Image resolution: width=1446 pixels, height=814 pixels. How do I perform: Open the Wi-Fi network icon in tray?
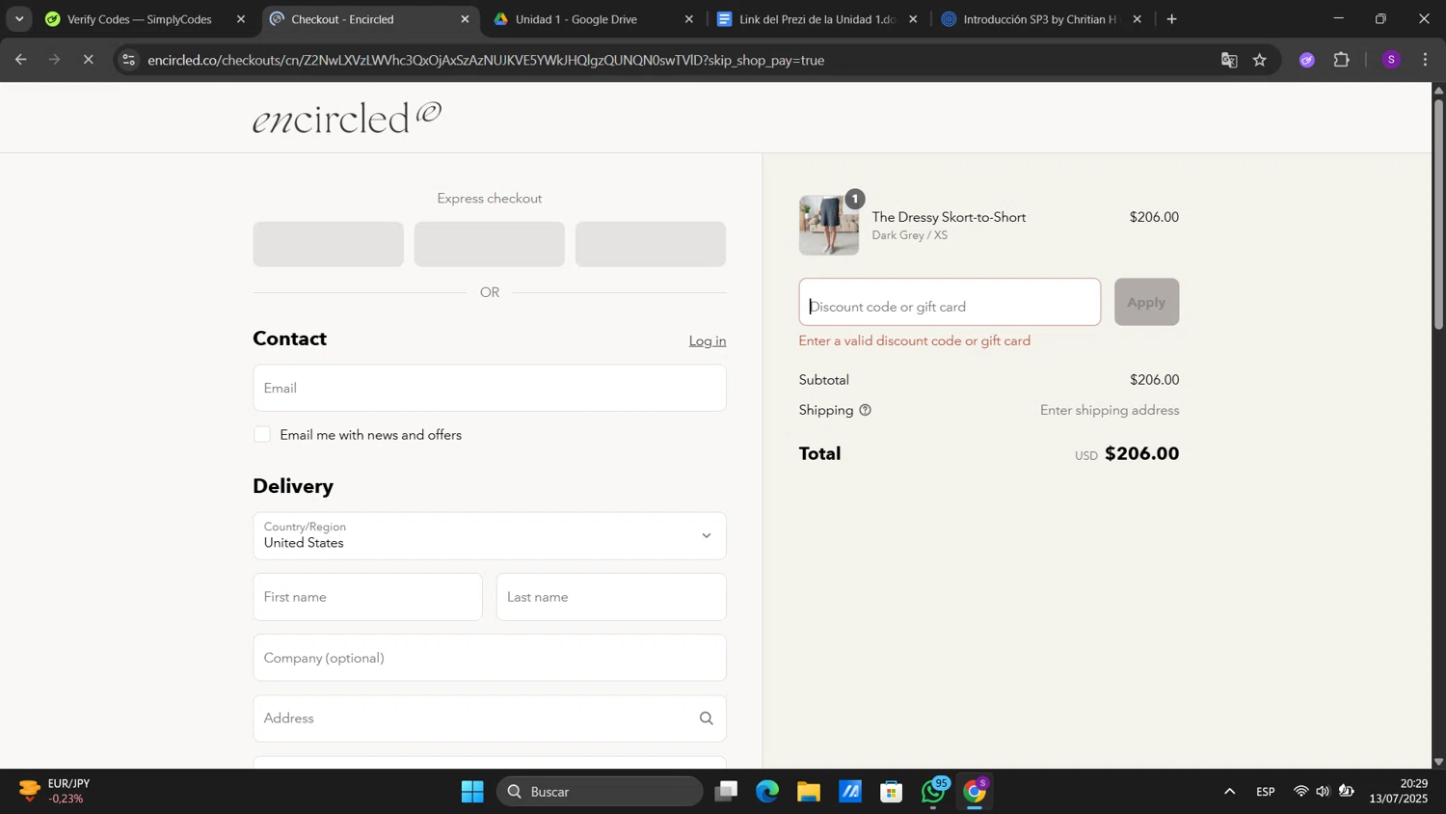pyautogui.click(x=1300, y=792)
